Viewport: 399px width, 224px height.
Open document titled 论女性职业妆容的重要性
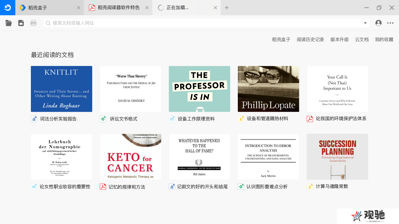point(65,187)
